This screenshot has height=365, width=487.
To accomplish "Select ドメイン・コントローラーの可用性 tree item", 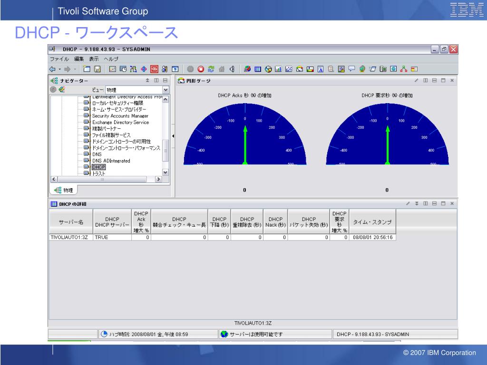I will (121, 142).
